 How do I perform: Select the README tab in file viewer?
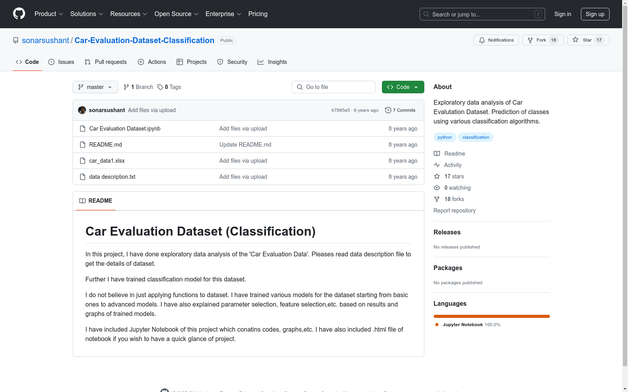(96, 201)
